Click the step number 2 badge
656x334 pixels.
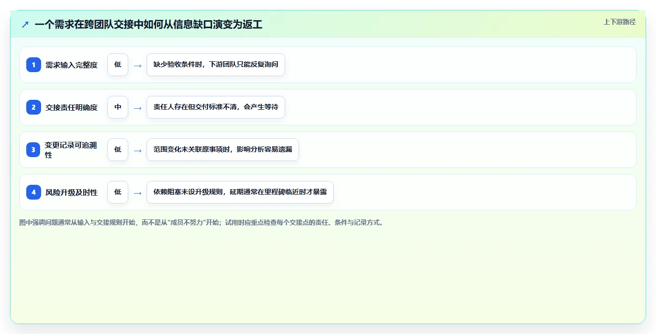34,107
